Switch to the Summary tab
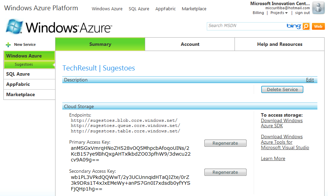Viewport: 328px width, 196px height. (x=100, y=44)
